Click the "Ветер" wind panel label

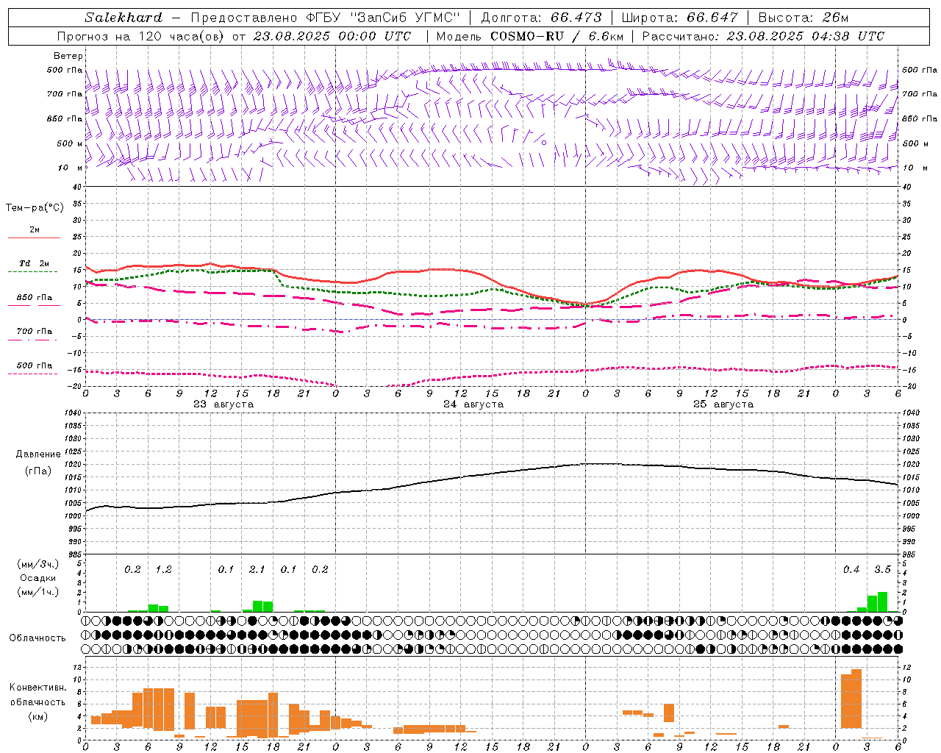(x=68, y=56)
